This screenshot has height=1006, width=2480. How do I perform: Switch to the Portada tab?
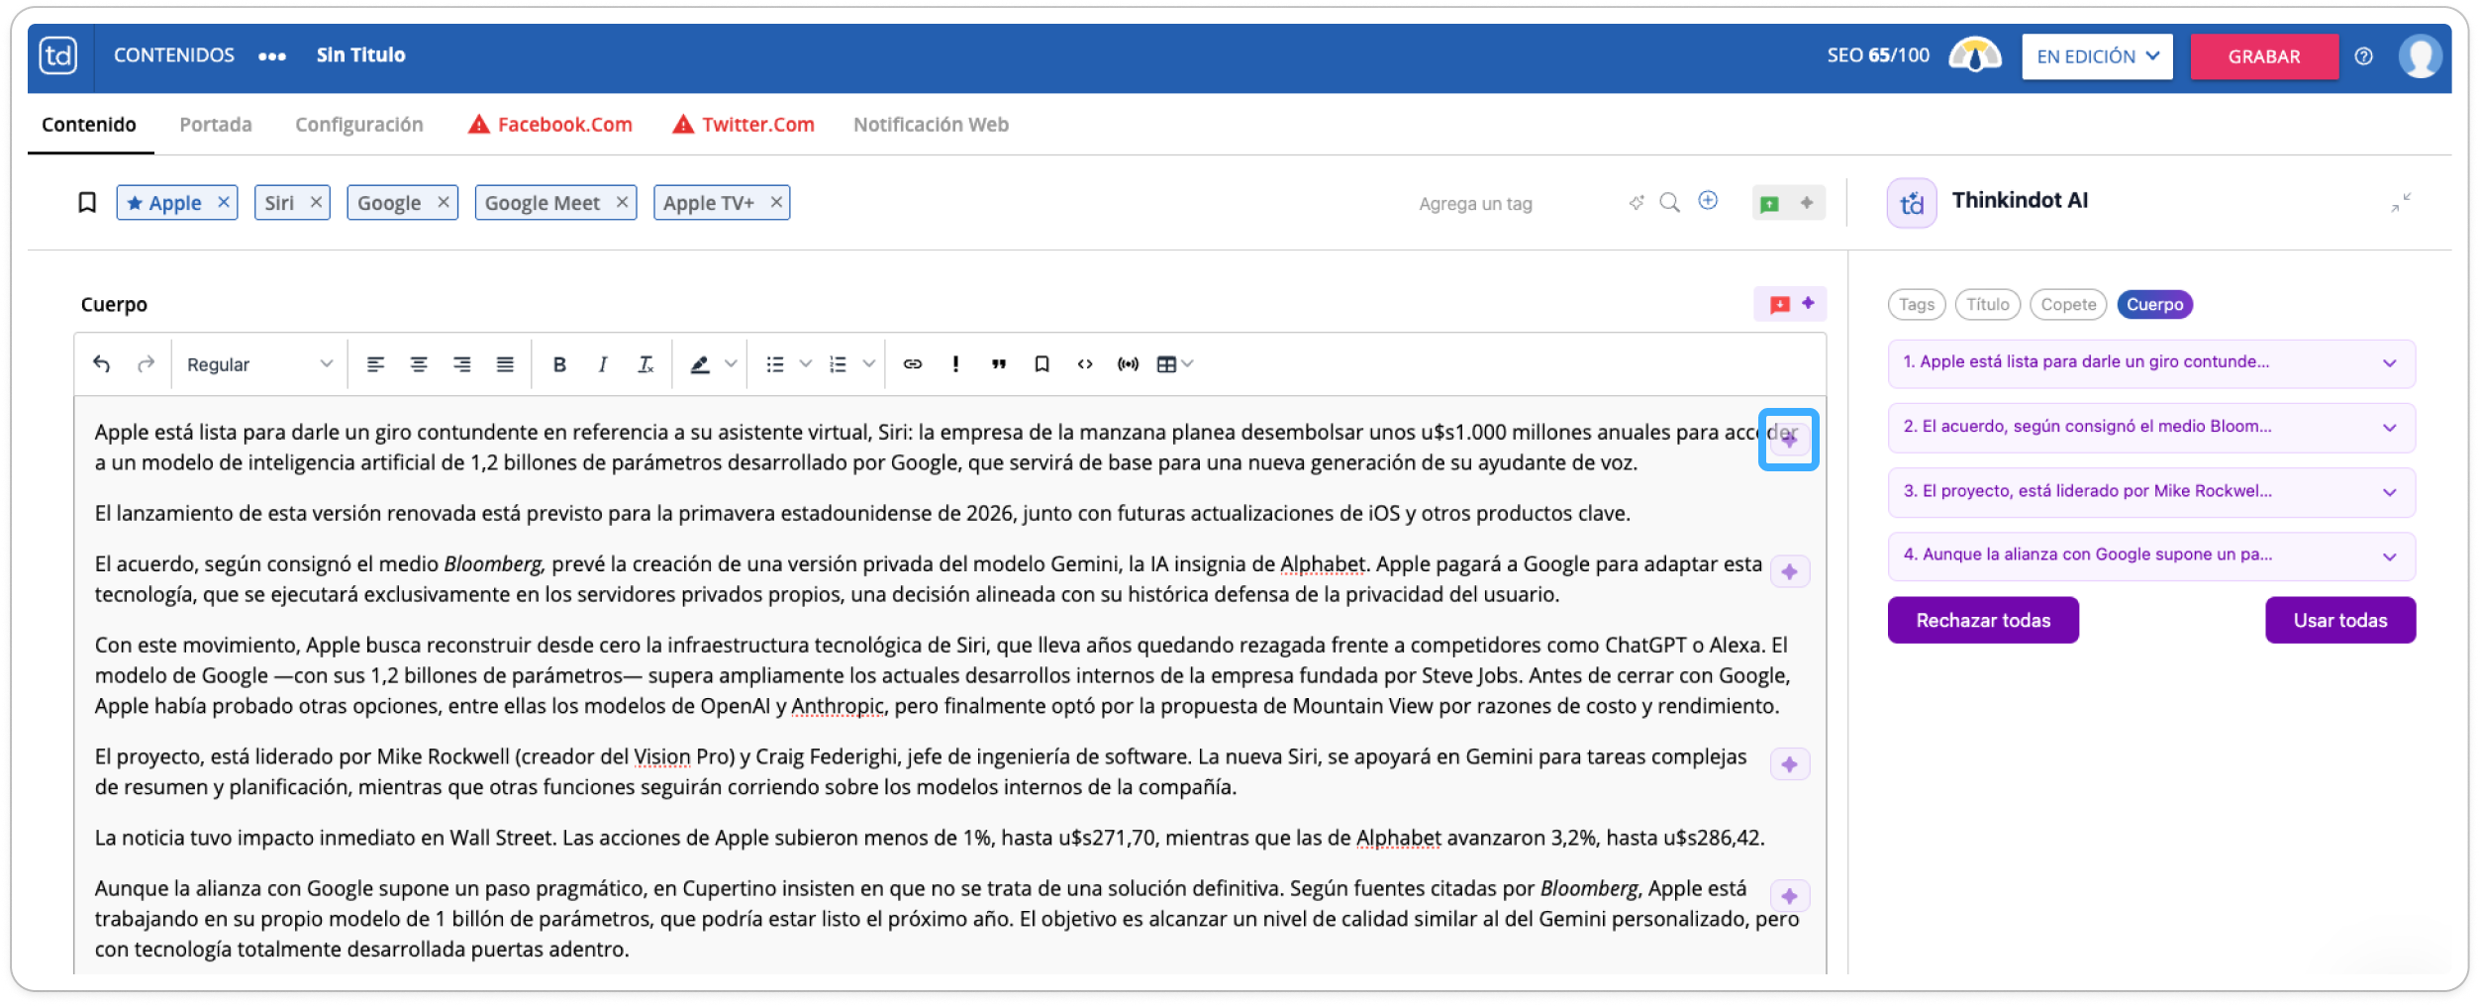[216, 125]
